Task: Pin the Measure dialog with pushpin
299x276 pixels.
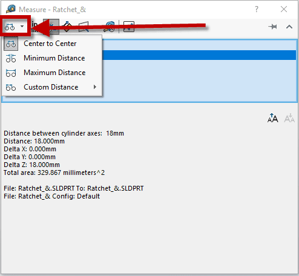Action: [273, 27]
